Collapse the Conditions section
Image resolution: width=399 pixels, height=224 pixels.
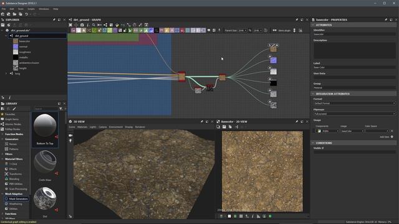point(313,143)
